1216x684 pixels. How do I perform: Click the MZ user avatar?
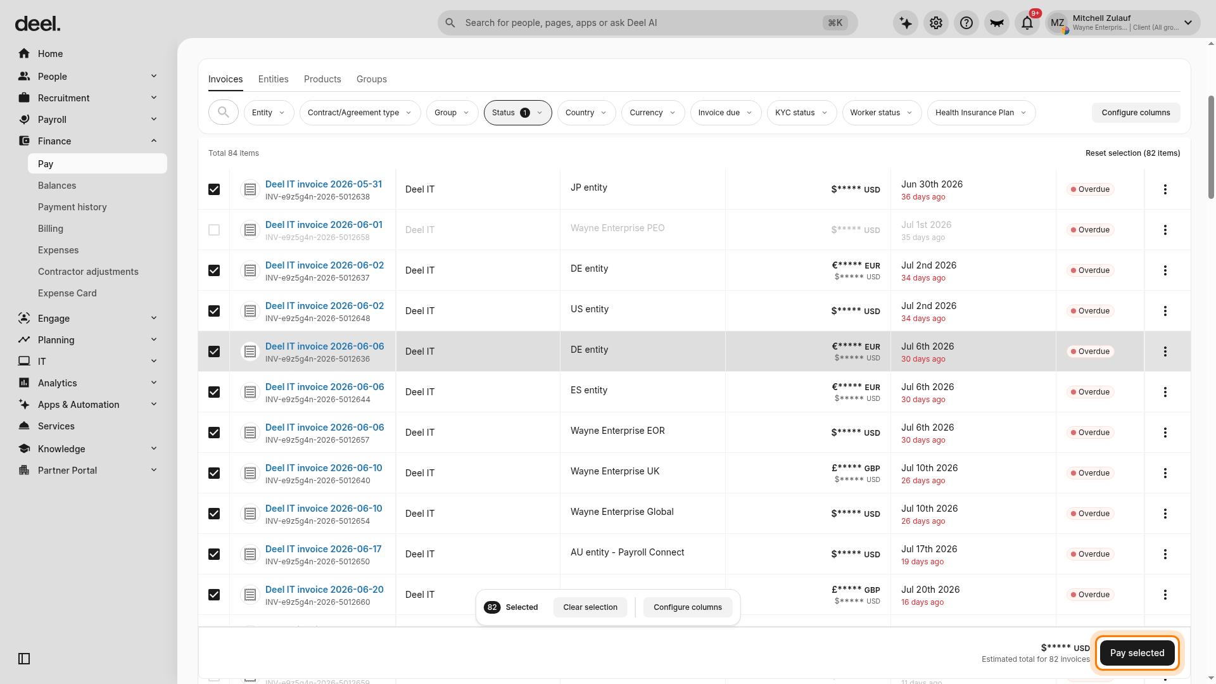pos(1058,23)
